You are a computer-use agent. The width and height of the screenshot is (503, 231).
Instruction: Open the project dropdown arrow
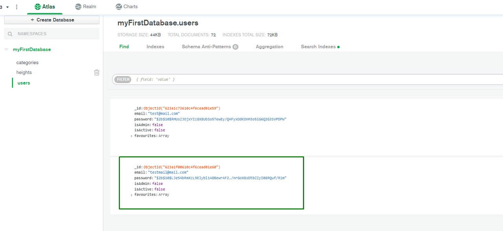pos(7,7)
